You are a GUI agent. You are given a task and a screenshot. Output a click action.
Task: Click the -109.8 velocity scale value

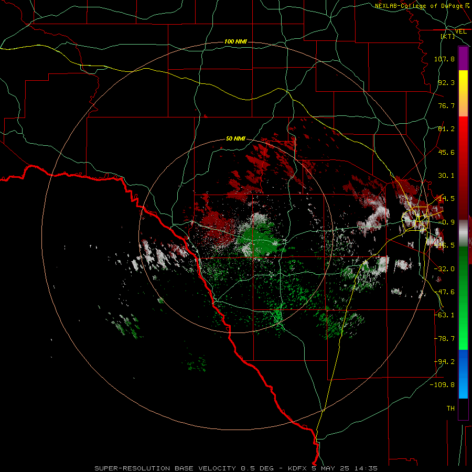tap(442, 385)
